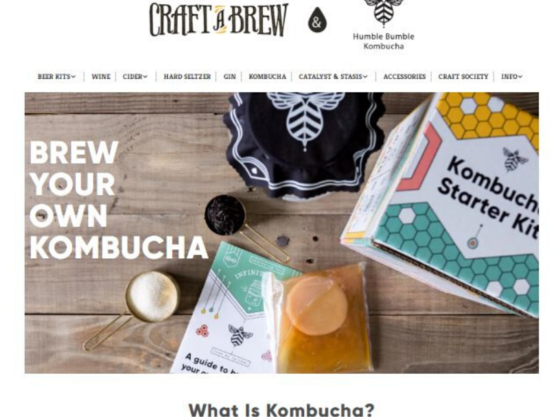Click the guide booklet bee icon
The width and height of the screenshot is (556, 417).
click(240, 335)
